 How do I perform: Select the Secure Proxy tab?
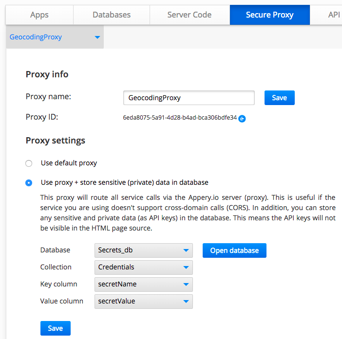pyautogui.click(x=269, y=15)
